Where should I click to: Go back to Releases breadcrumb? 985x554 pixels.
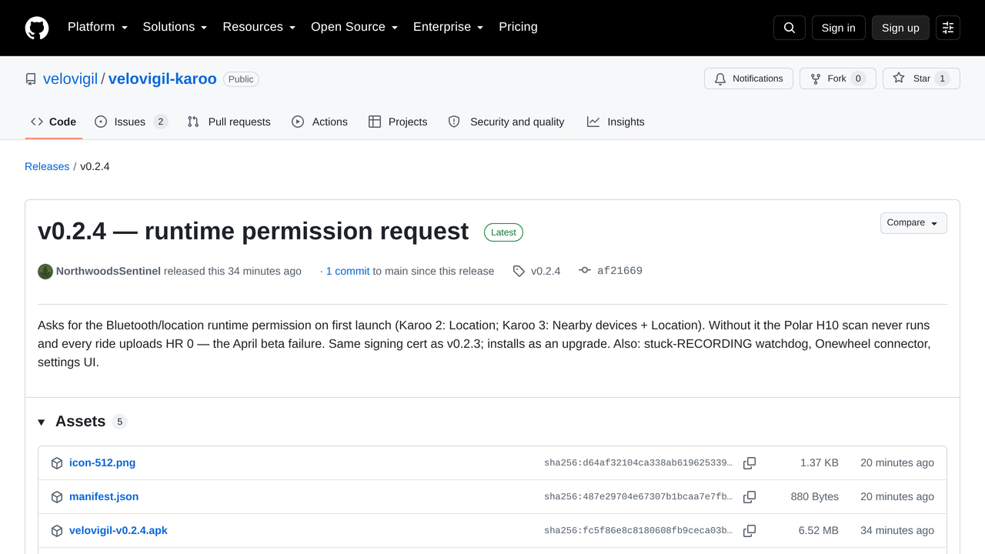coord(47,166)
